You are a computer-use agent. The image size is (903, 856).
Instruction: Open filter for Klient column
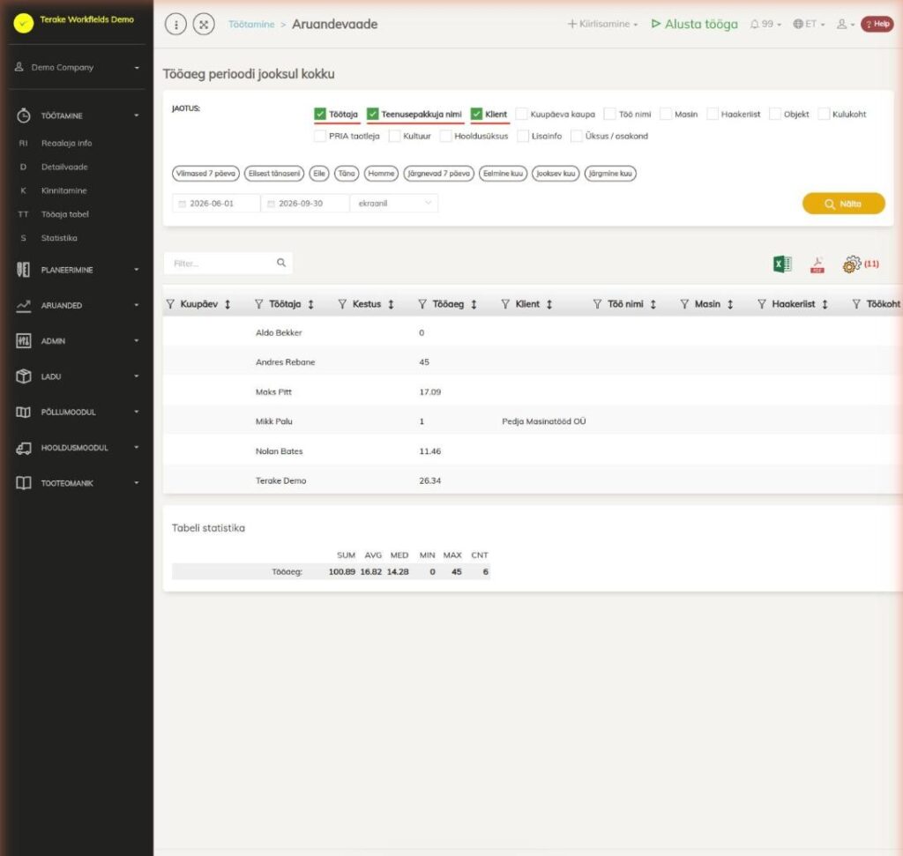tap(505, 304)
